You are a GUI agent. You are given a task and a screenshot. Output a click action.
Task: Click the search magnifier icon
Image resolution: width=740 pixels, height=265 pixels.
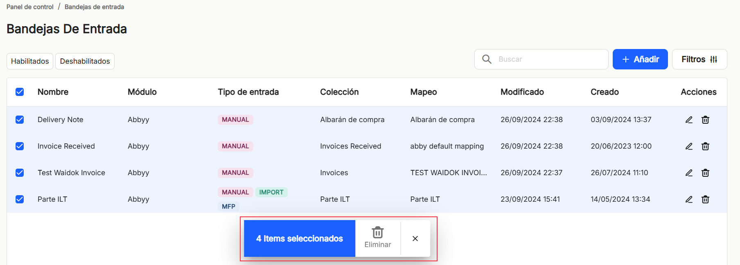tap(487, 59)
